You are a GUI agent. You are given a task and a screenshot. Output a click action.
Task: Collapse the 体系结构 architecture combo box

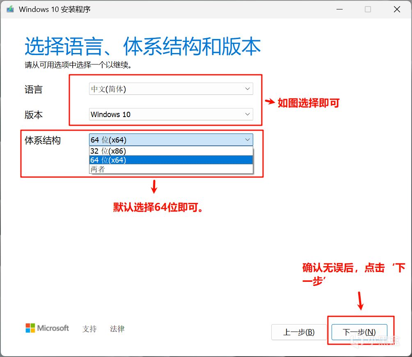pyautogui.click(x=171, y=140)
